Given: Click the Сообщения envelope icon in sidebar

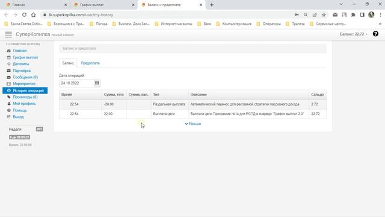Looking at the screenshot, I should [x=9, y=77].
